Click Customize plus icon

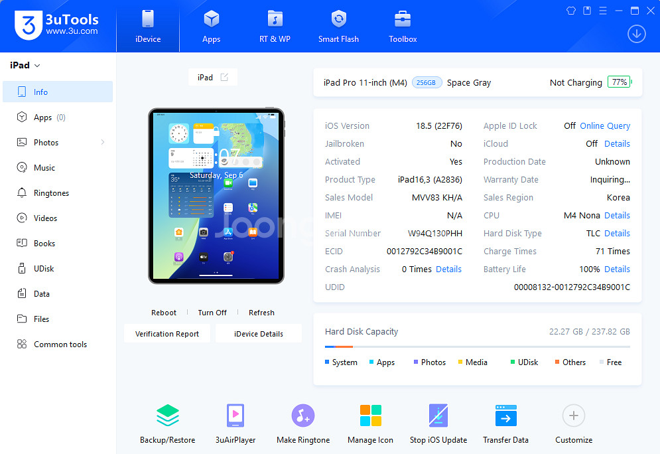point(574,416)
